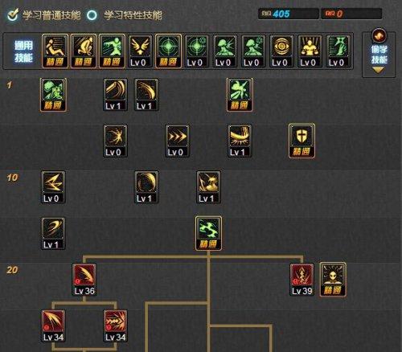Click the red 0 points field
This screenshot has width=402, height=352.
tap(351, 14)
